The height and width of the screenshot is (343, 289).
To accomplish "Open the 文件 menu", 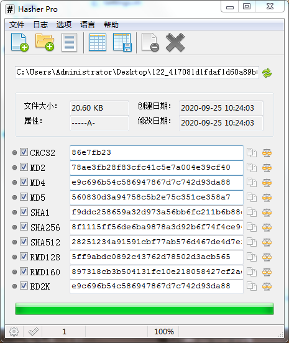I will pyautogui.click(x=17, y=24).
